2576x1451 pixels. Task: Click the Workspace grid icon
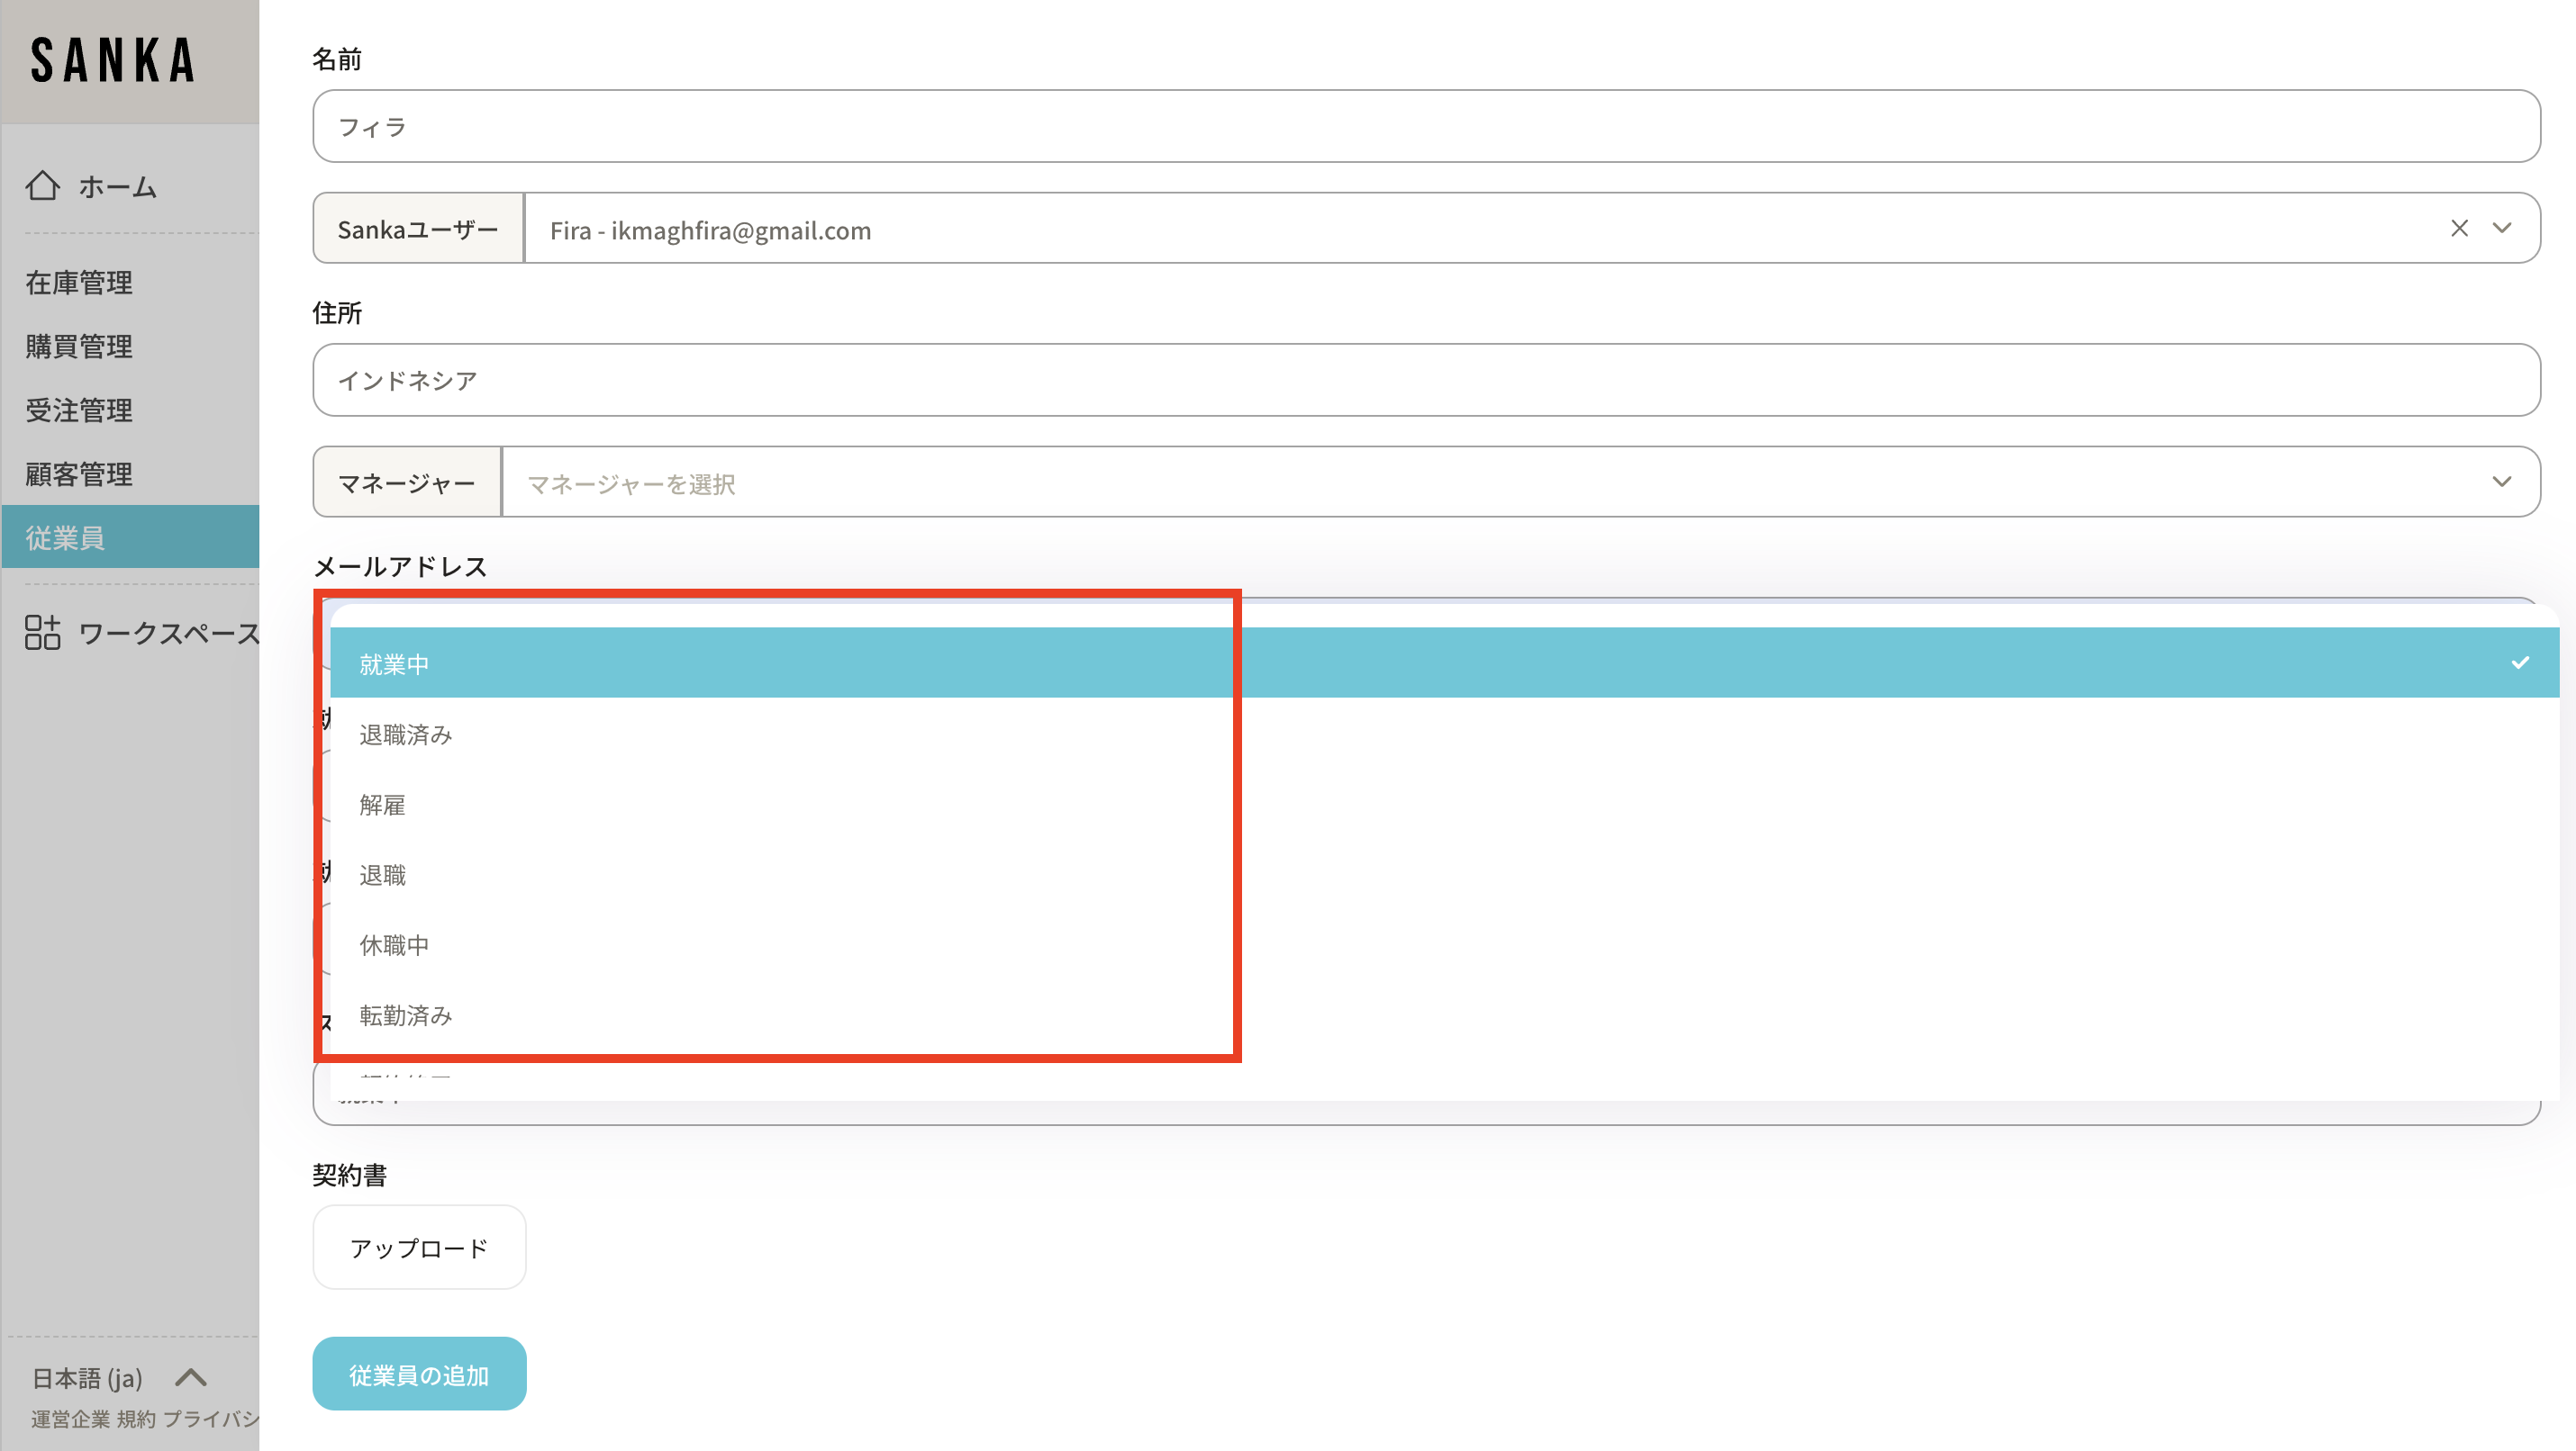[43, 633]
